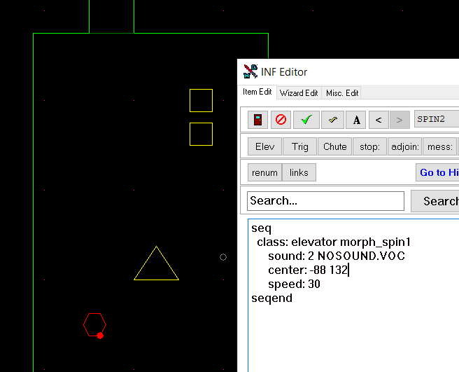Screen dimensions: 459x372
Task: Switch to the Item Edit tab
Action: coord(257,92)
